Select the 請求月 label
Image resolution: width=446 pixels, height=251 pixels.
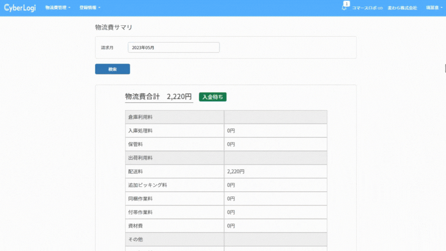click(x=107, y=48)
